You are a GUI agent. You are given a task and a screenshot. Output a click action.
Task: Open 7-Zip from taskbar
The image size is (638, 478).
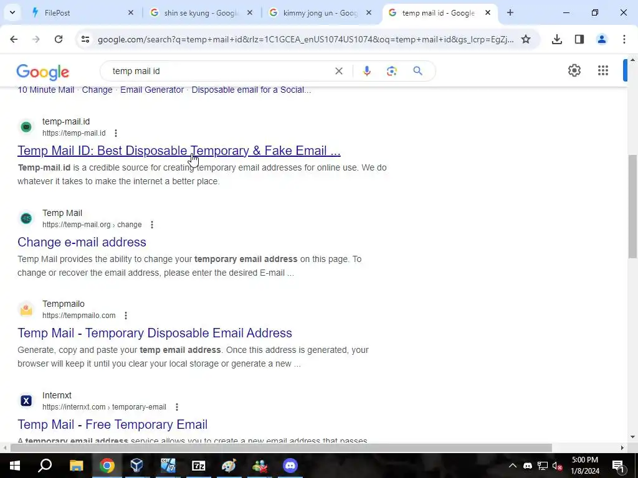199,466
